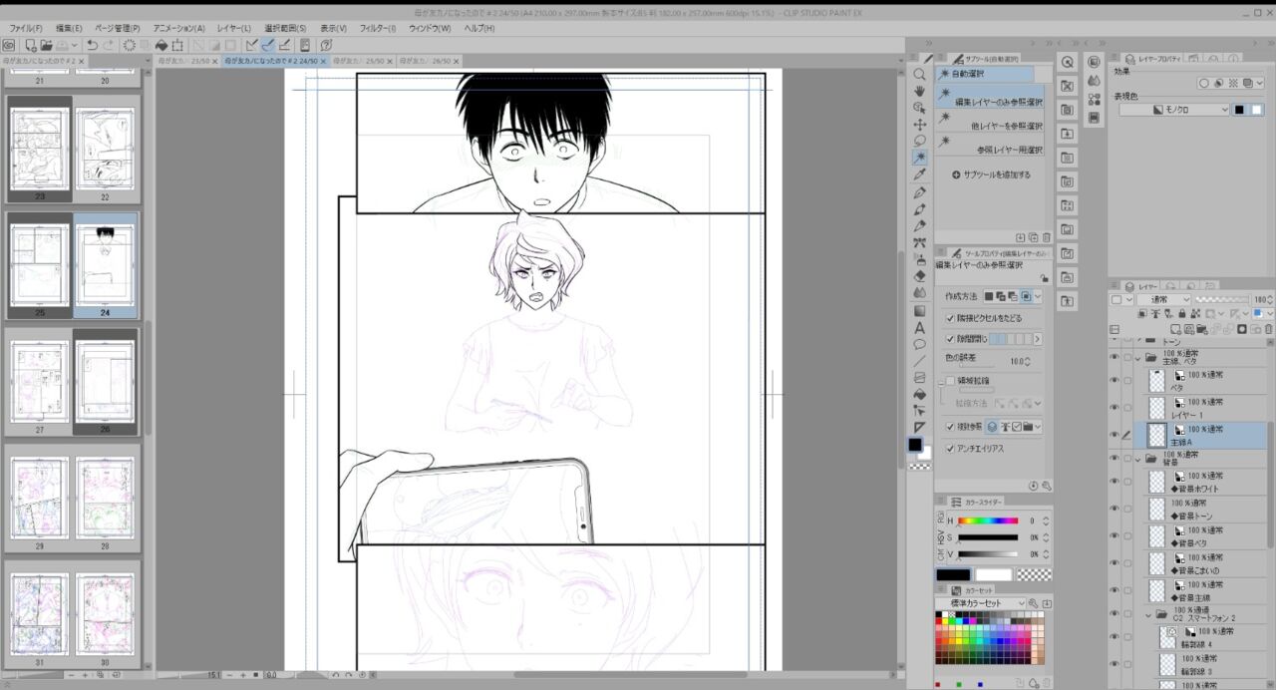Image resolution: width=1276 pixels, height=690 pixels.
Task: Hide the ◆背景トーン layer via eye icon
Action: pyautogui.click(x=1115, y=509)
